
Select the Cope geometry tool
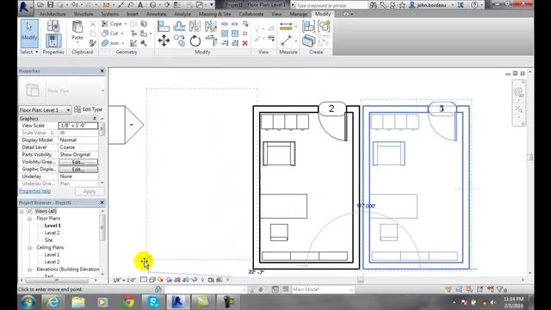112,23
